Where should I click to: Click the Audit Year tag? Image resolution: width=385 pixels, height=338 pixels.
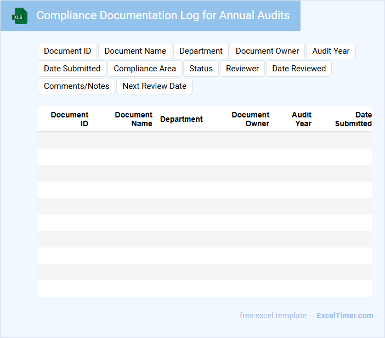tap(331, 51)
